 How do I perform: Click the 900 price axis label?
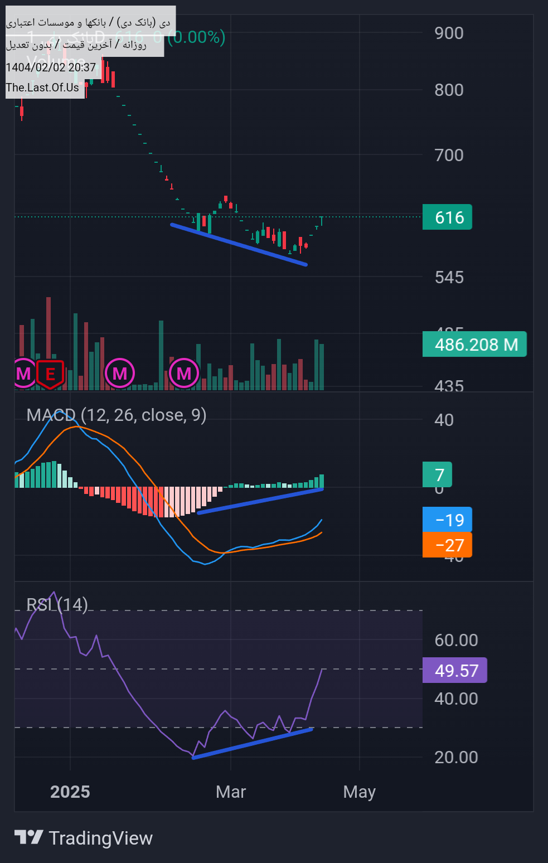pyautogui.click(x=449, y=33)
